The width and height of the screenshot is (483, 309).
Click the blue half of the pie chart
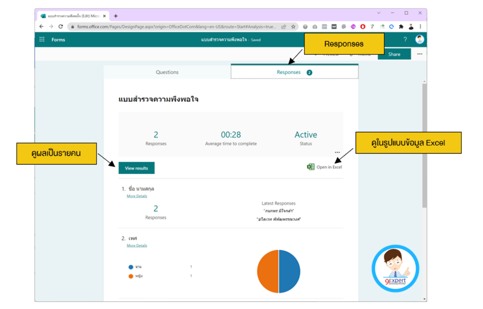(290, 272)
